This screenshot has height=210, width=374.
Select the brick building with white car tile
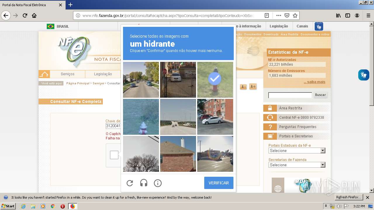tap(215, 117)
